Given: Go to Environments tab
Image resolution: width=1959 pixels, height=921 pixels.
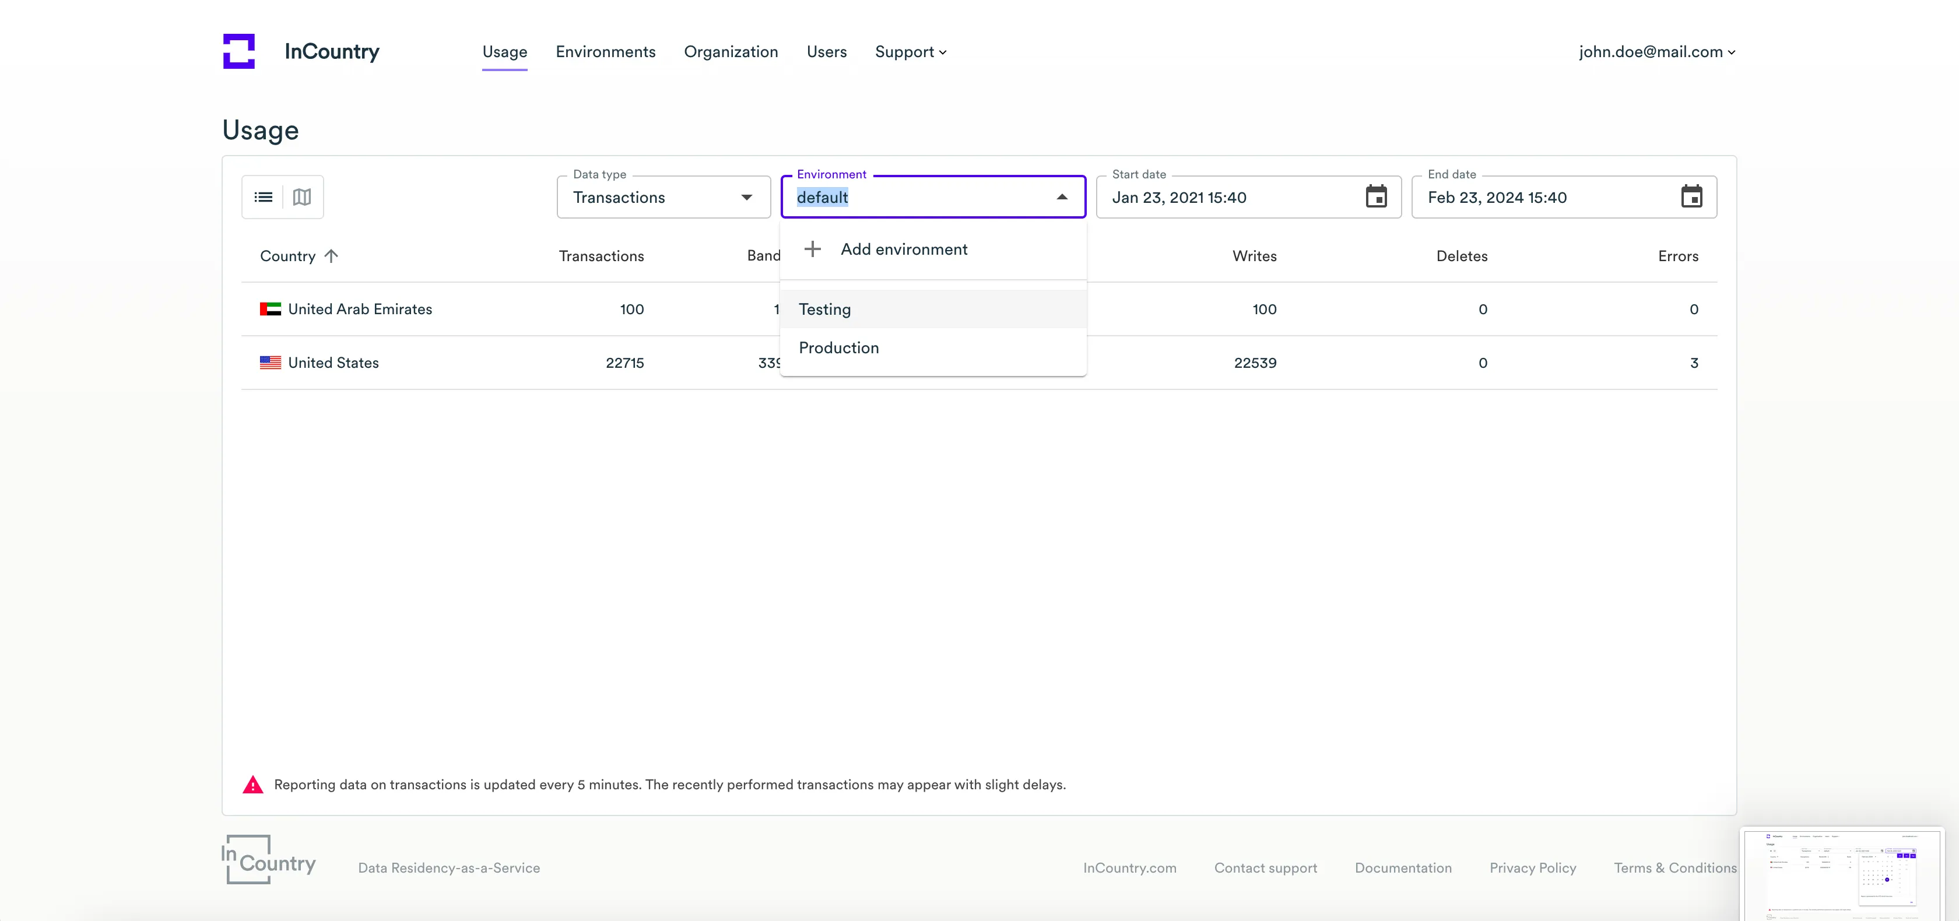Looking at the screenshot, I should point(605,52).
